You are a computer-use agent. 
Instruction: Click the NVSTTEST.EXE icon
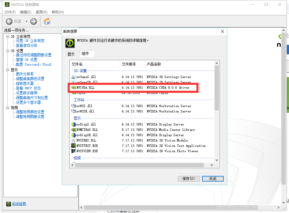click(x=73, y=146)
